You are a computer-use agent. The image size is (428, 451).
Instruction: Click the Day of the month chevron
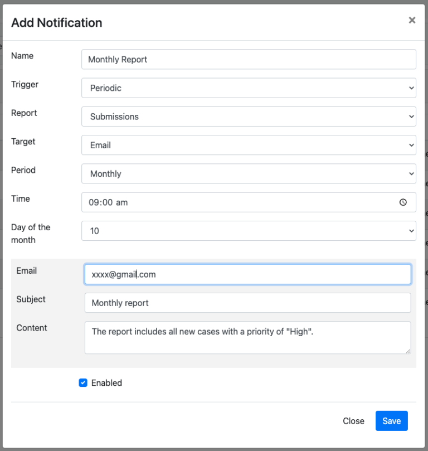pyautogui.click(x=411, y=230)
